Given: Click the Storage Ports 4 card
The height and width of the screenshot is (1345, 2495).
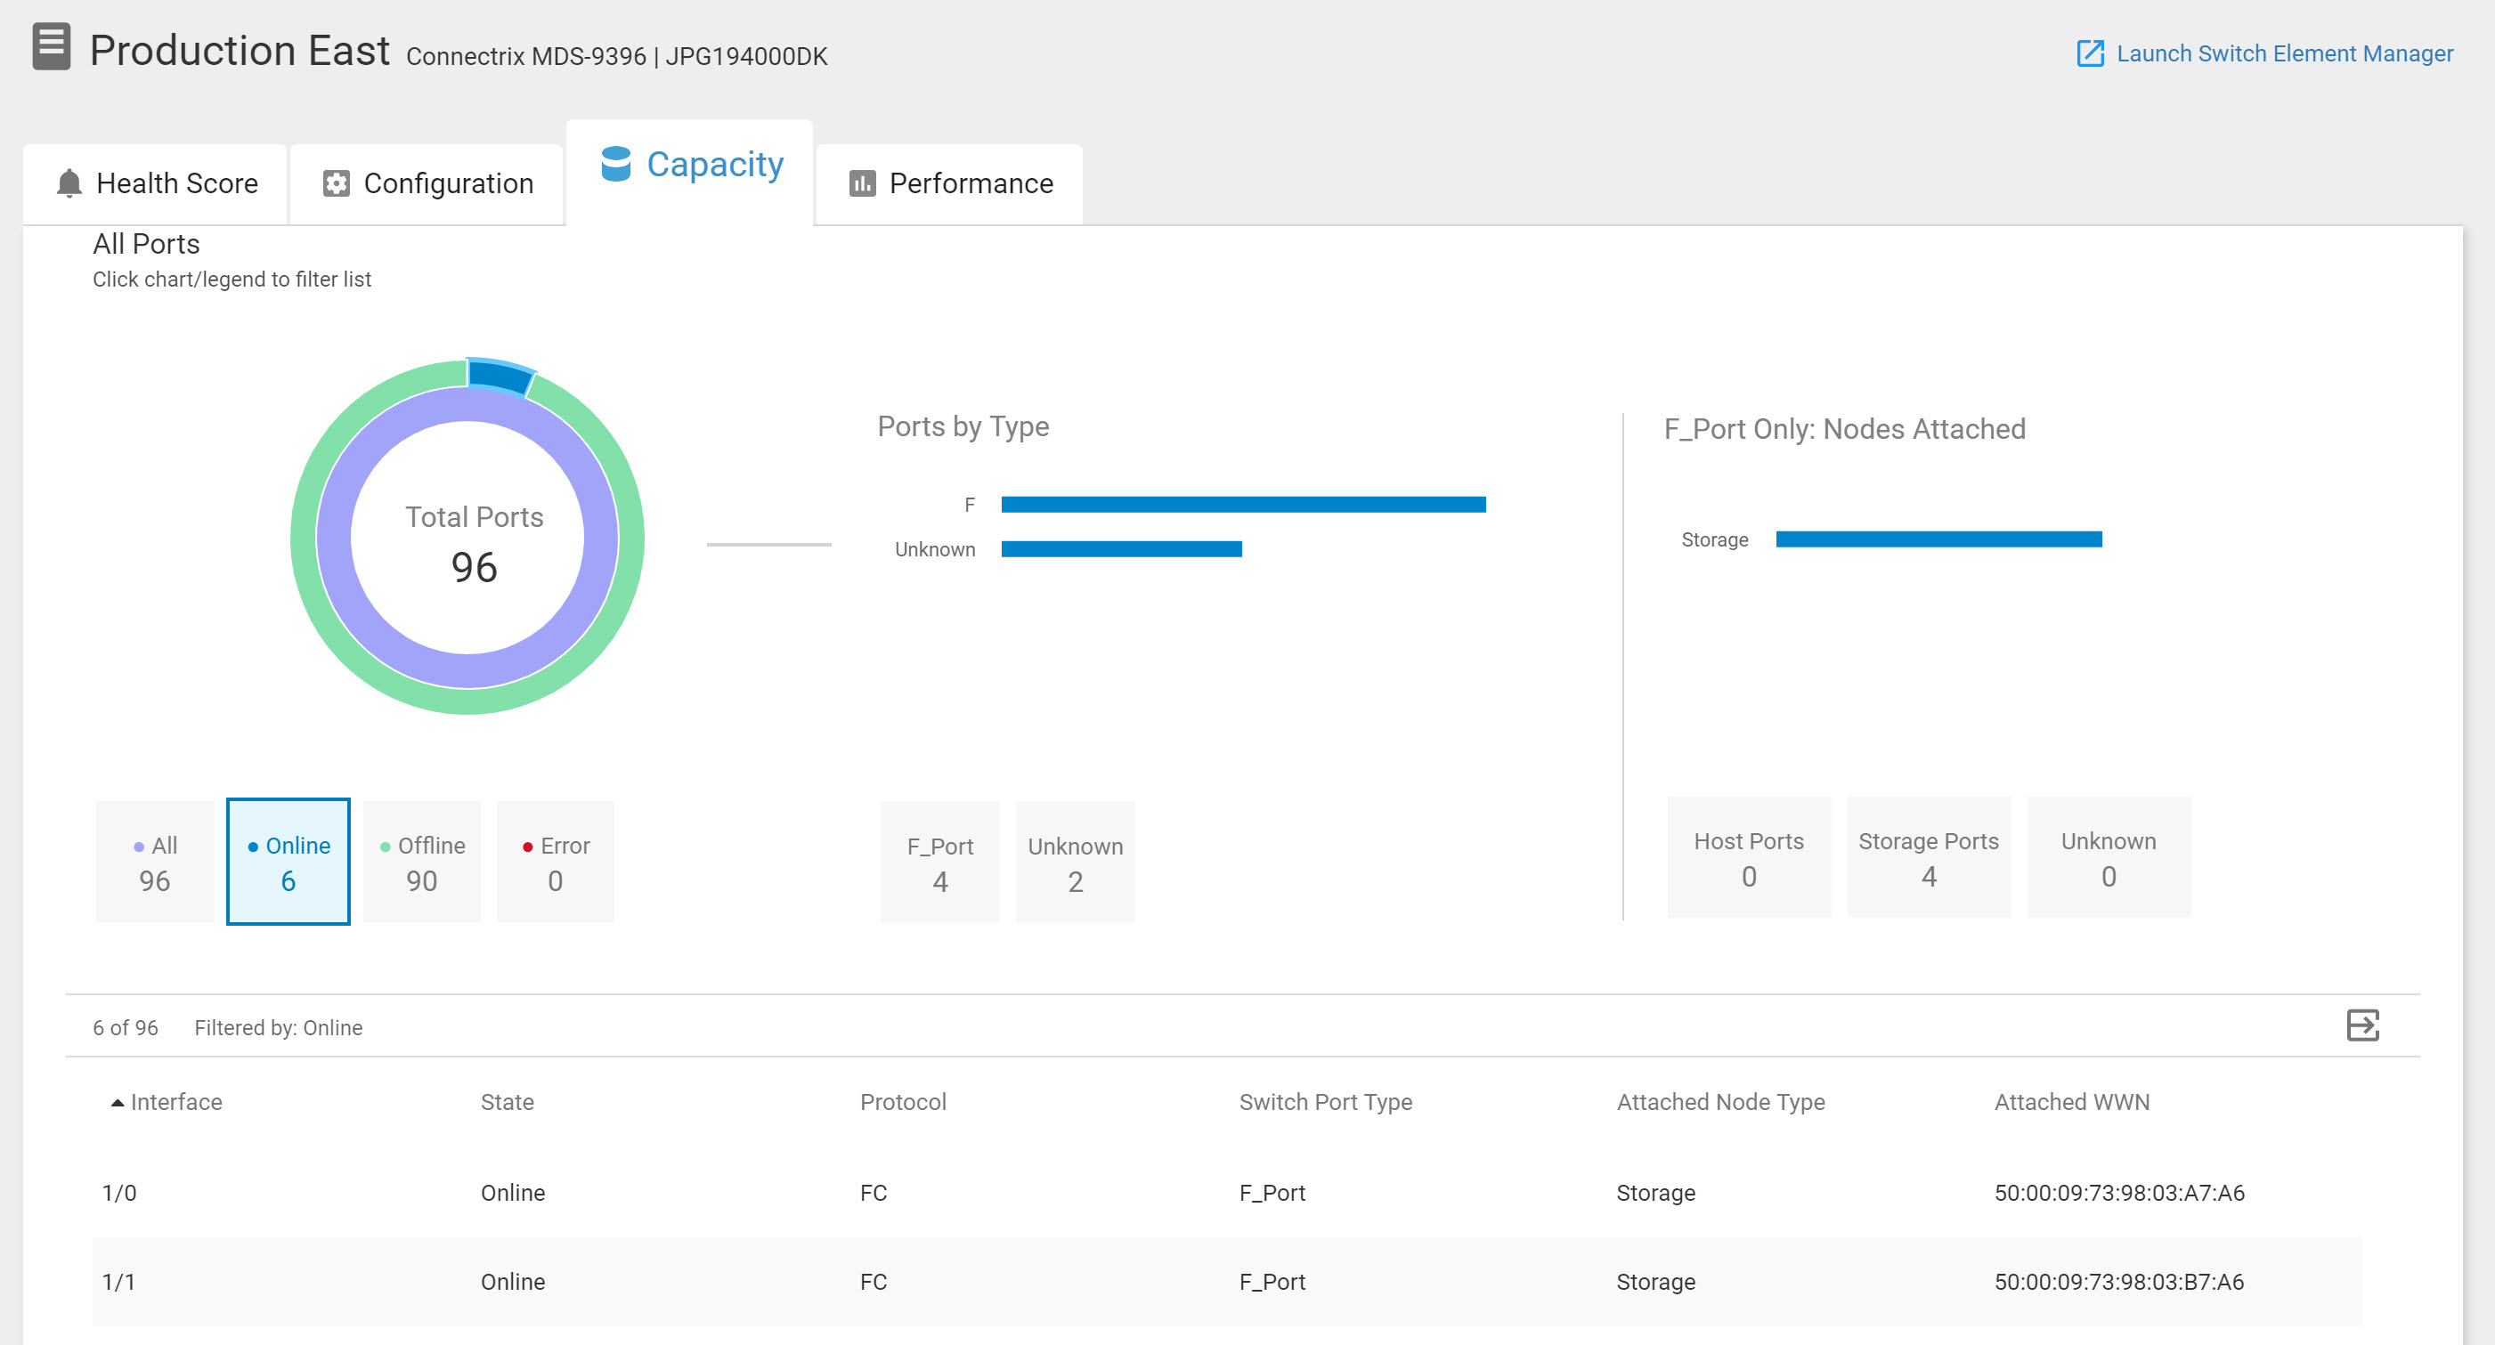Looking at the screenshot, I should tap(1929, 857).
